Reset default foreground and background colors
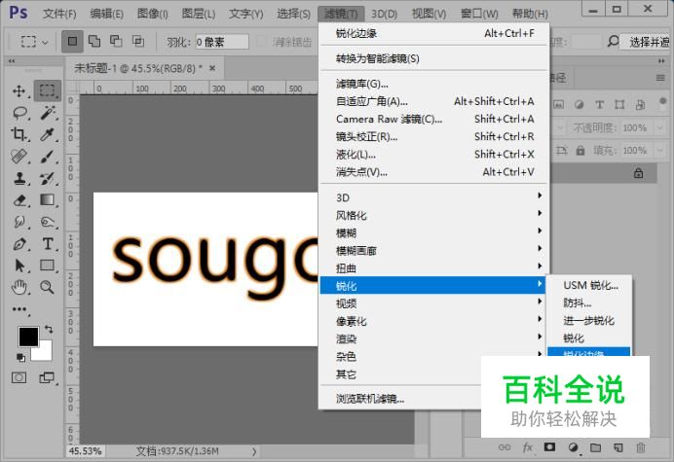The image size is (674, 462). [x=20, y=357]
